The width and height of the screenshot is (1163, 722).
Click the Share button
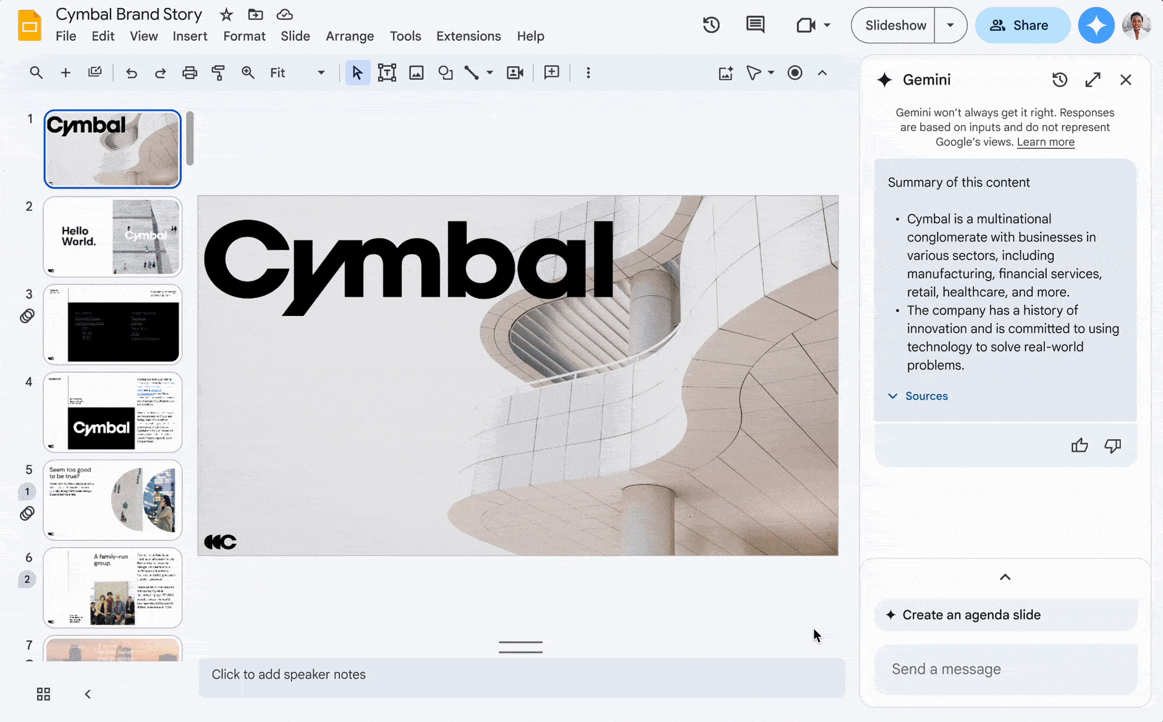click(1021, 25)
